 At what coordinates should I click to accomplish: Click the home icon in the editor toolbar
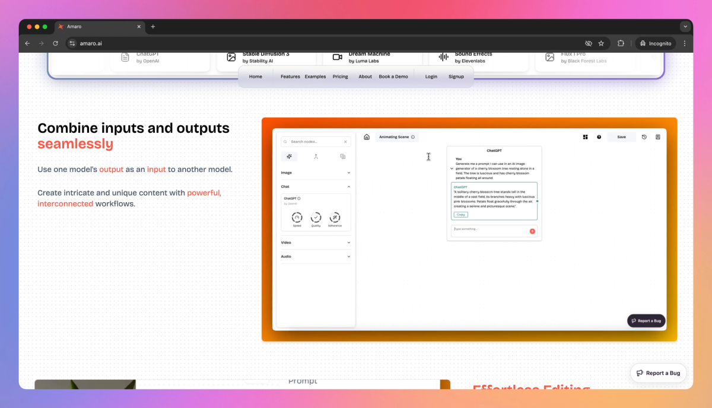tap(367, 137)
